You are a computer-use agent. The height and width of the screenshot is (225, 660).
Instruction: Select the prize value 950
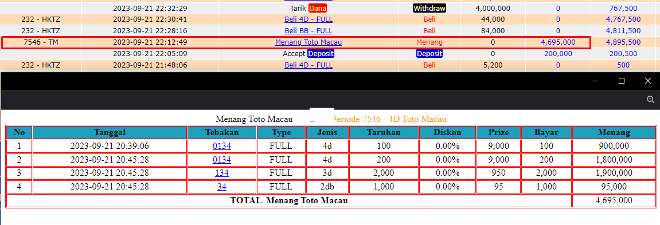point(498,173)
